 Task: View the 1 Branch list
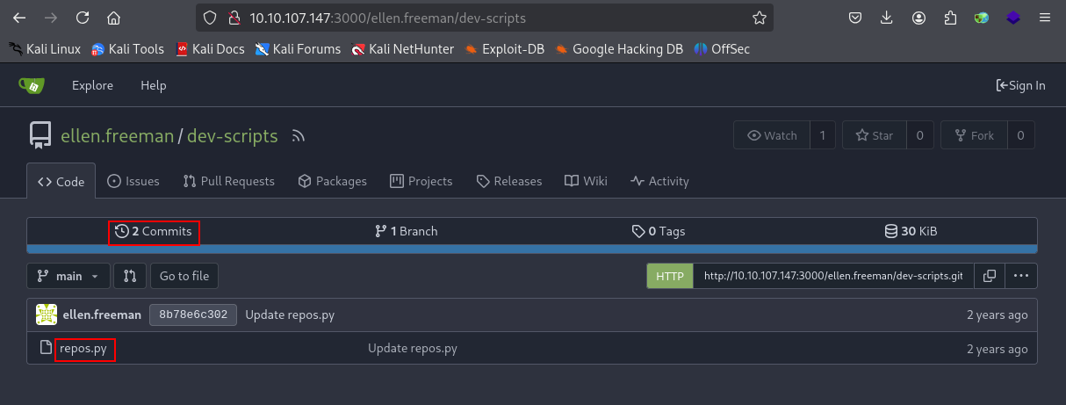pyautogui.click(x=406, y=231)
